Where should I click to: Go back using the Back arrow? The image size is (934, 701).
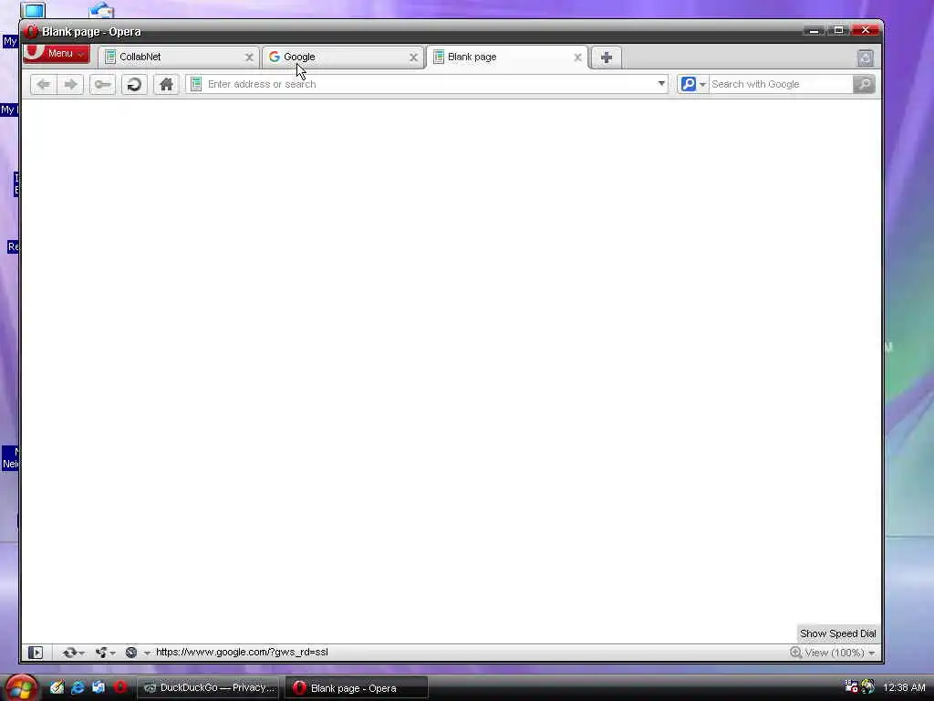(x=44, y=84)
